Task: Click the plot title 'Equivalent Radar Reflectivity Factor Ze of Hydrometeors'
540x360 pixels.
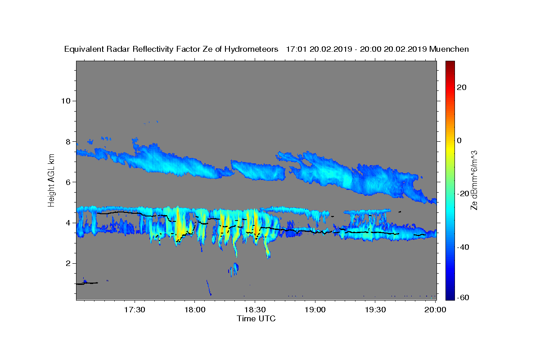Action: point(171,49)
